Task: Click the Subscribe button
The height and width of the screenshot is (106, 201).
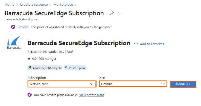Action: point(183,84)
